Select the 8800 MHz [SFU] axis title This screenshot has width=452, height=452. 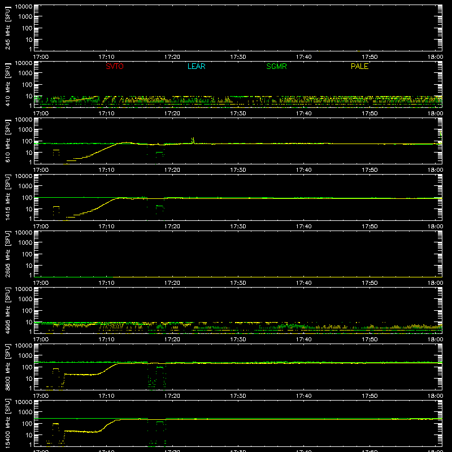pyautogui.click(x=7, y=367)
